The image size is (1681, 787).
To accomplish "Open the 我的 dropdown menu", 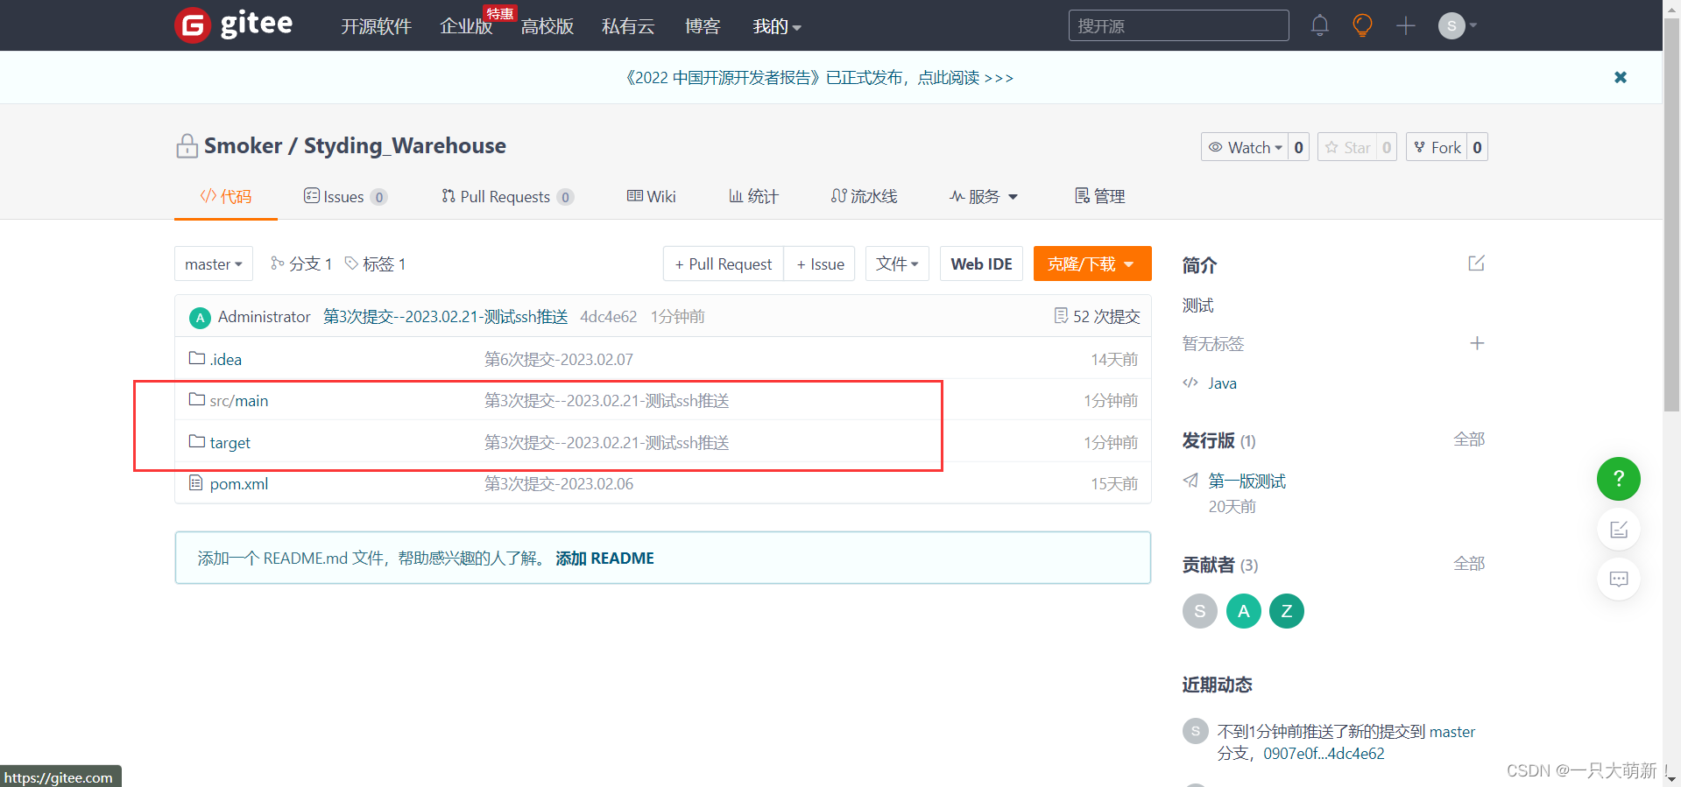I will 777,26.
